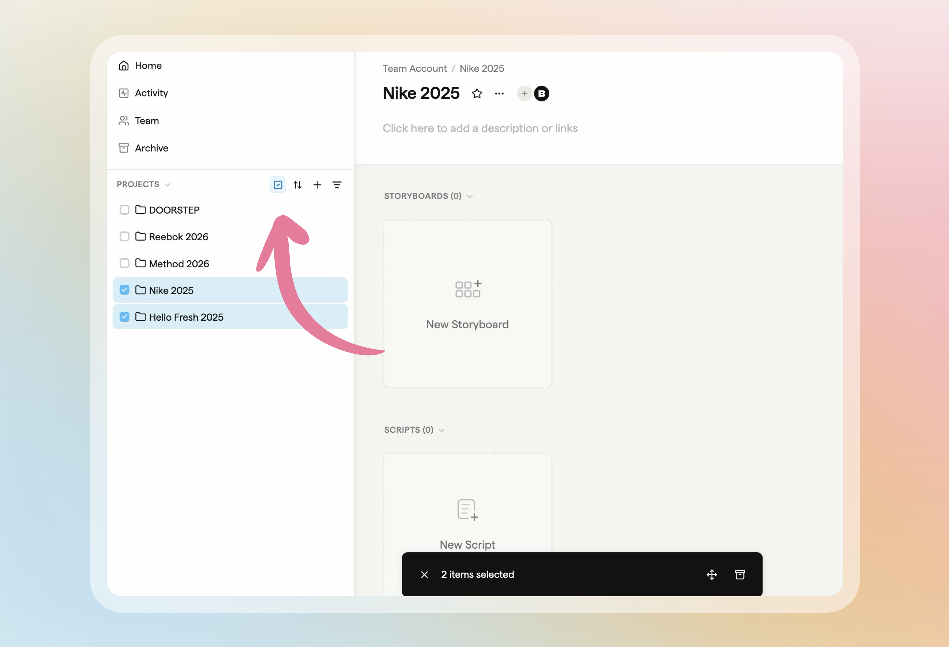Check the Reebok 2026 checkbox
Viewport: 949px width, 647px height.
[124, 237]
